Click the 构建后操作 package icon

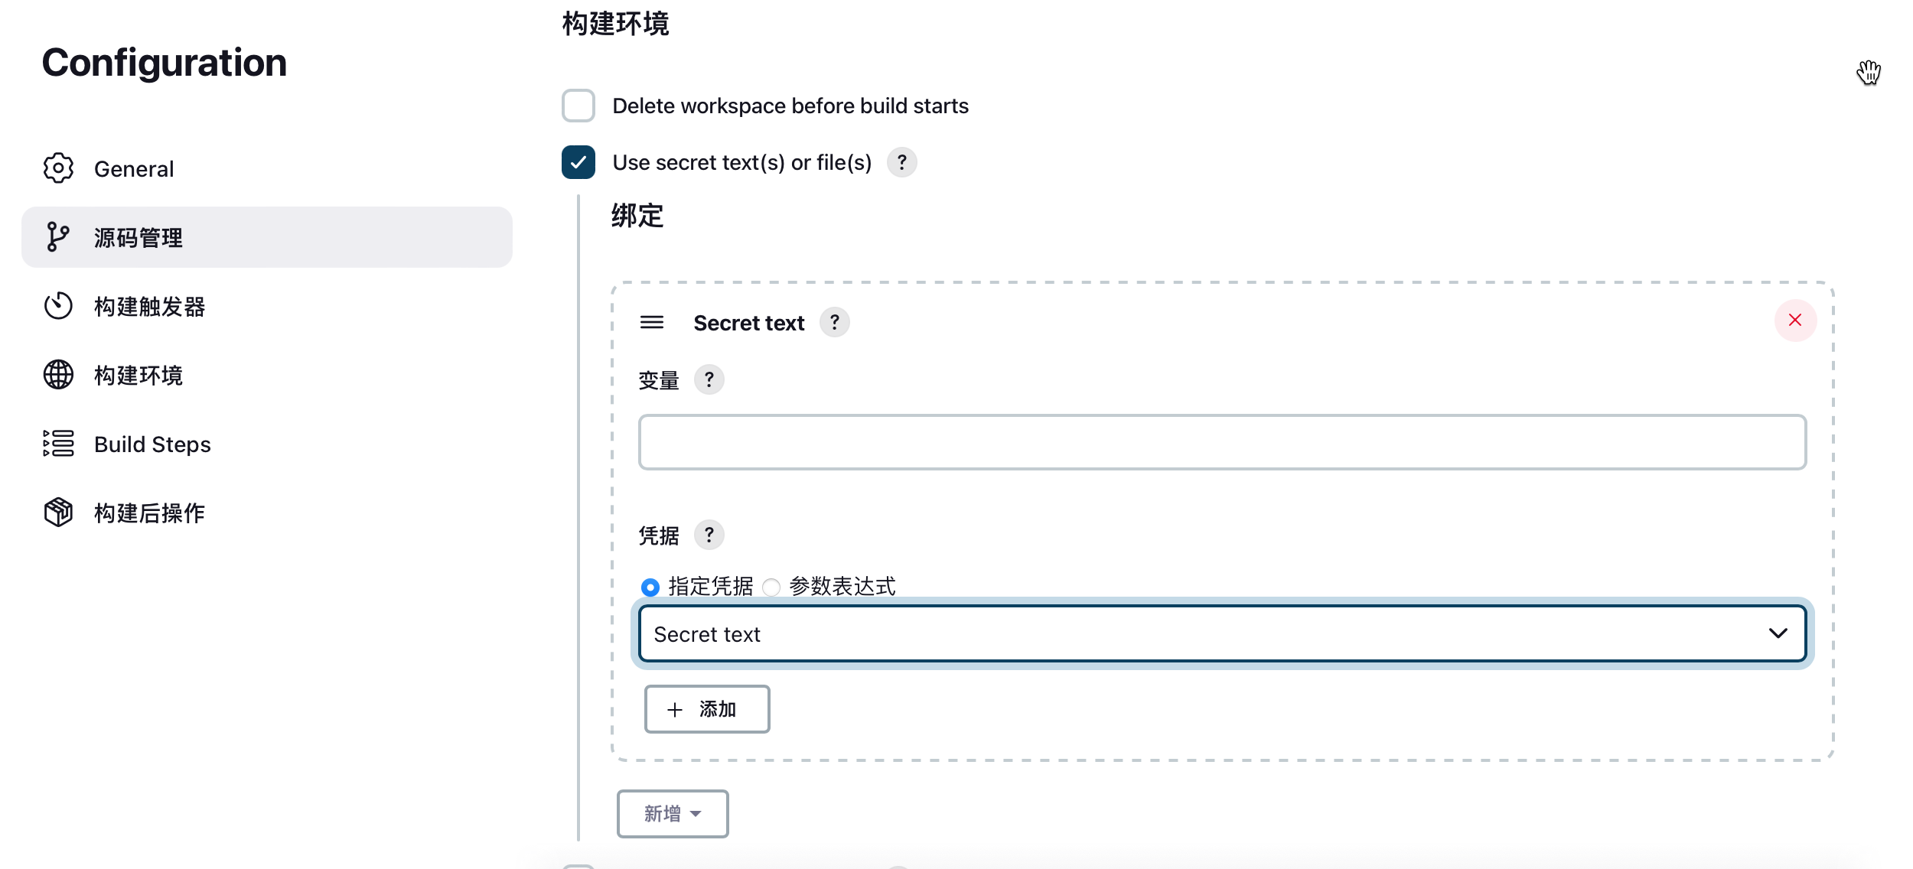click(58, 513)
